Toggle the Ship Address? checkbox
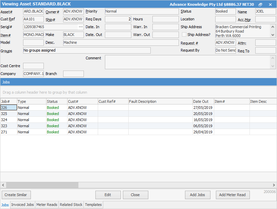 [184, 35]
